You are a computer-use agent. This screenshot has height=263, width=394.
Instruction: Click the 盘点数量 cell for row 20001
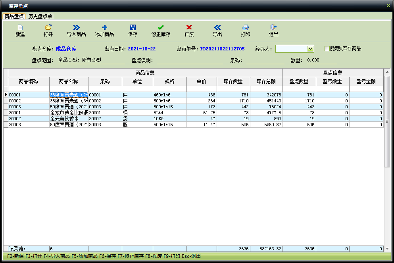tap(299, 113)
